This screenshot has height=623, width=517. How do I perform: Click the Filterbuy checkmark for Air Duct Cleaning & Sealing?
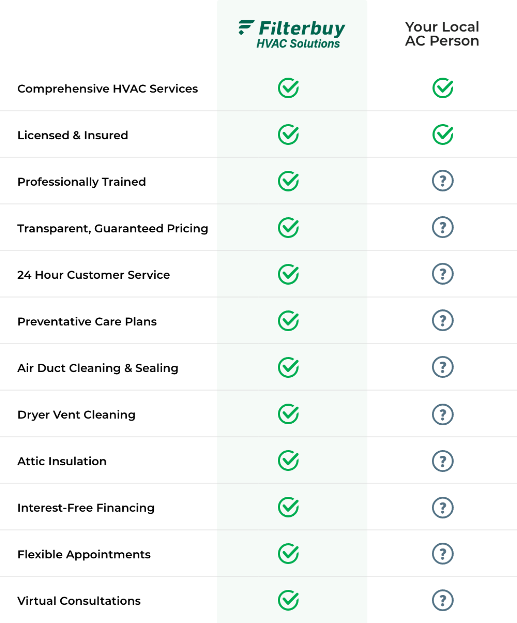288,367
